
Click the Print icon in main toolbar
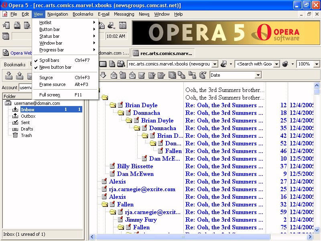[17, 25]
